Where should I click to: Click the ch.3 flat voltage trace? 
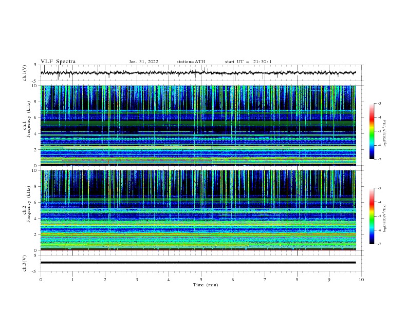[198, 263]
